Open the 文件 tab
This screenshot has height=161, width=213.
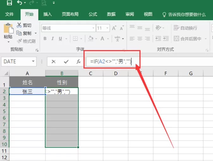9,14
